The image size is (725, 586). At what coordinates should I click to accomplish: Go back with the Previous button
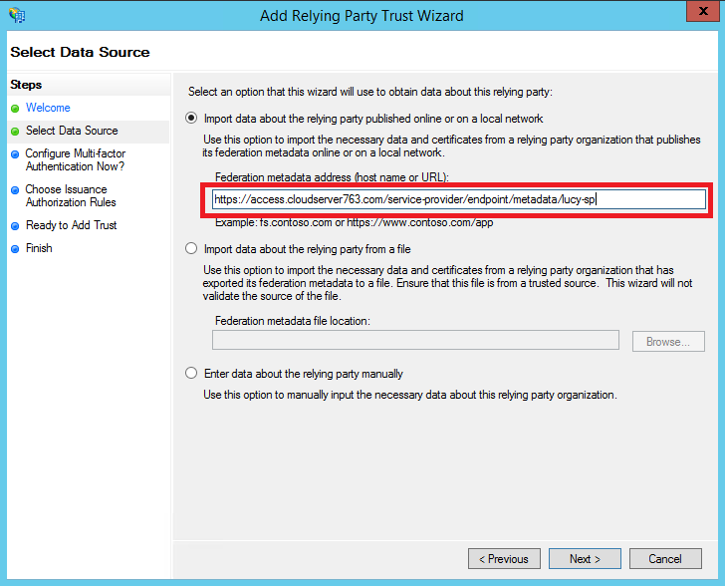click(x=504, y=559)
